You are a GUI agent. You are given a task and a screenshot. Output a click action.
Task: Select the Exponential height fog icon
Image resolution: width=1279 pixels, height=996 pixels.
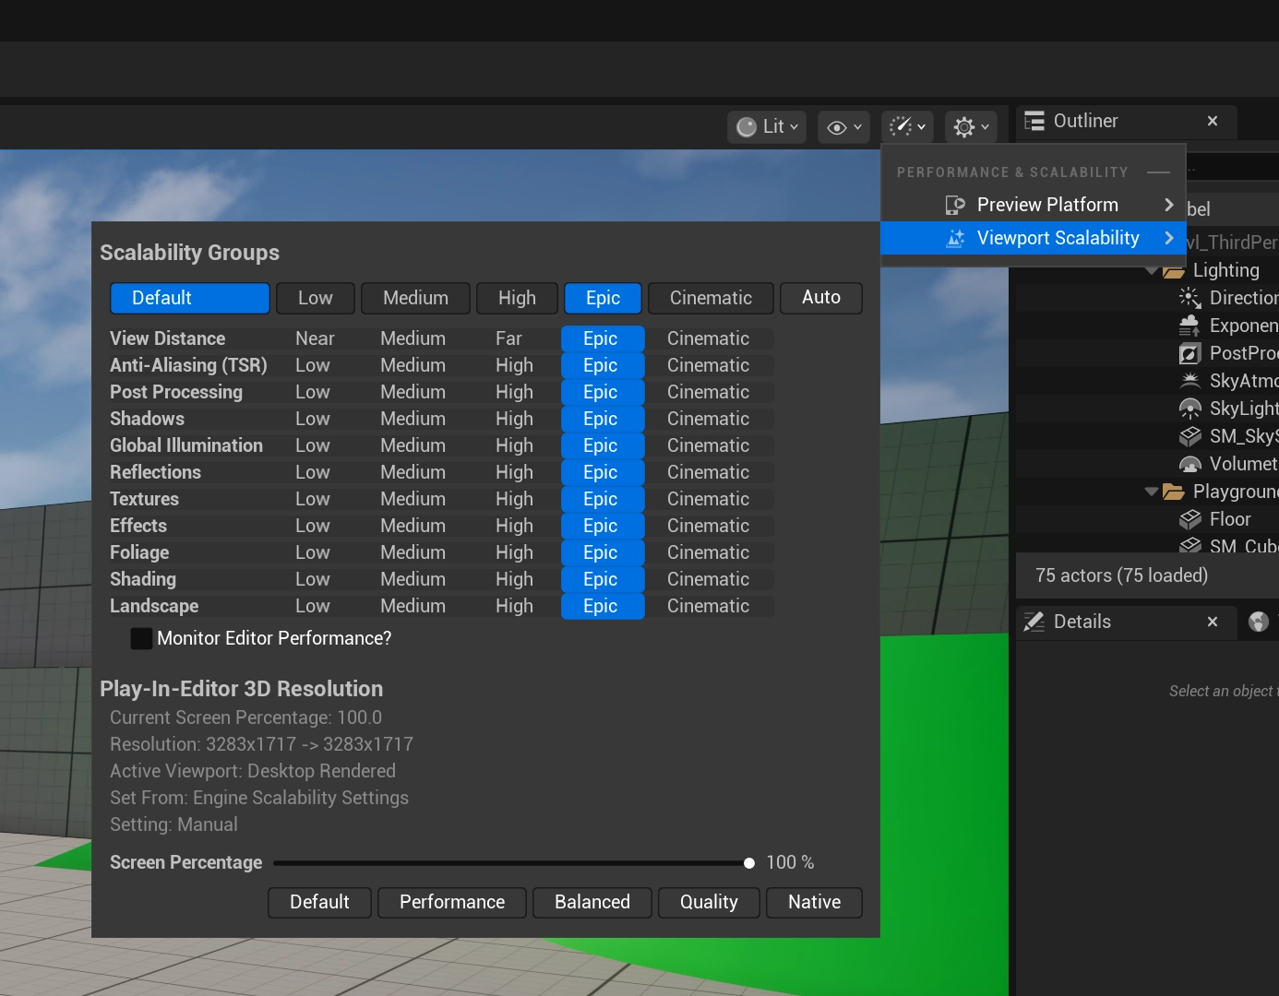coord(1190,326)
